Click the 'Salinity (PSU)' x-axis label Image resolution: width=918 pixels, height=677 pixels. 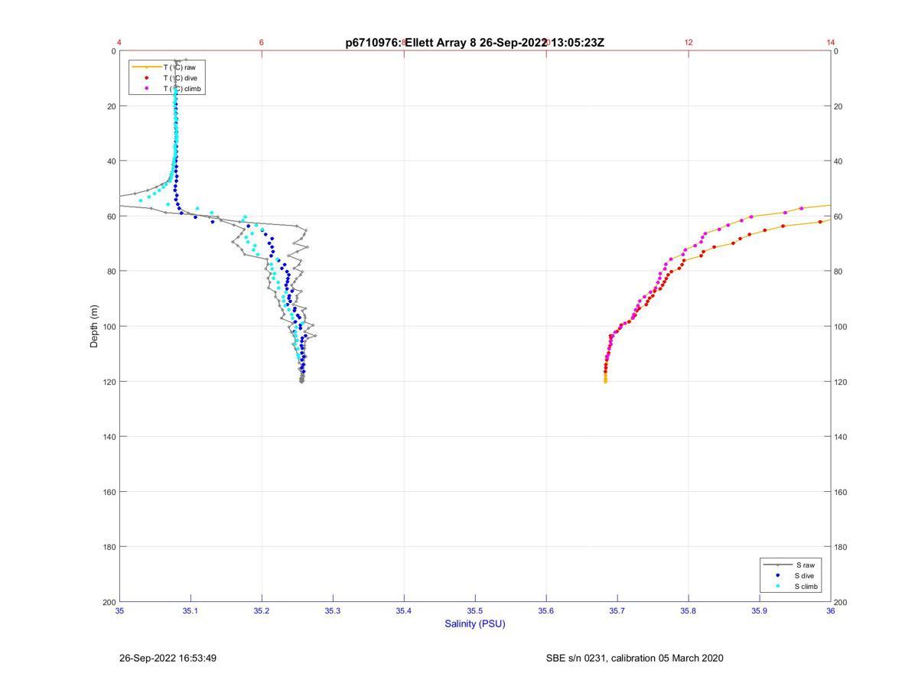coord(475,623)
